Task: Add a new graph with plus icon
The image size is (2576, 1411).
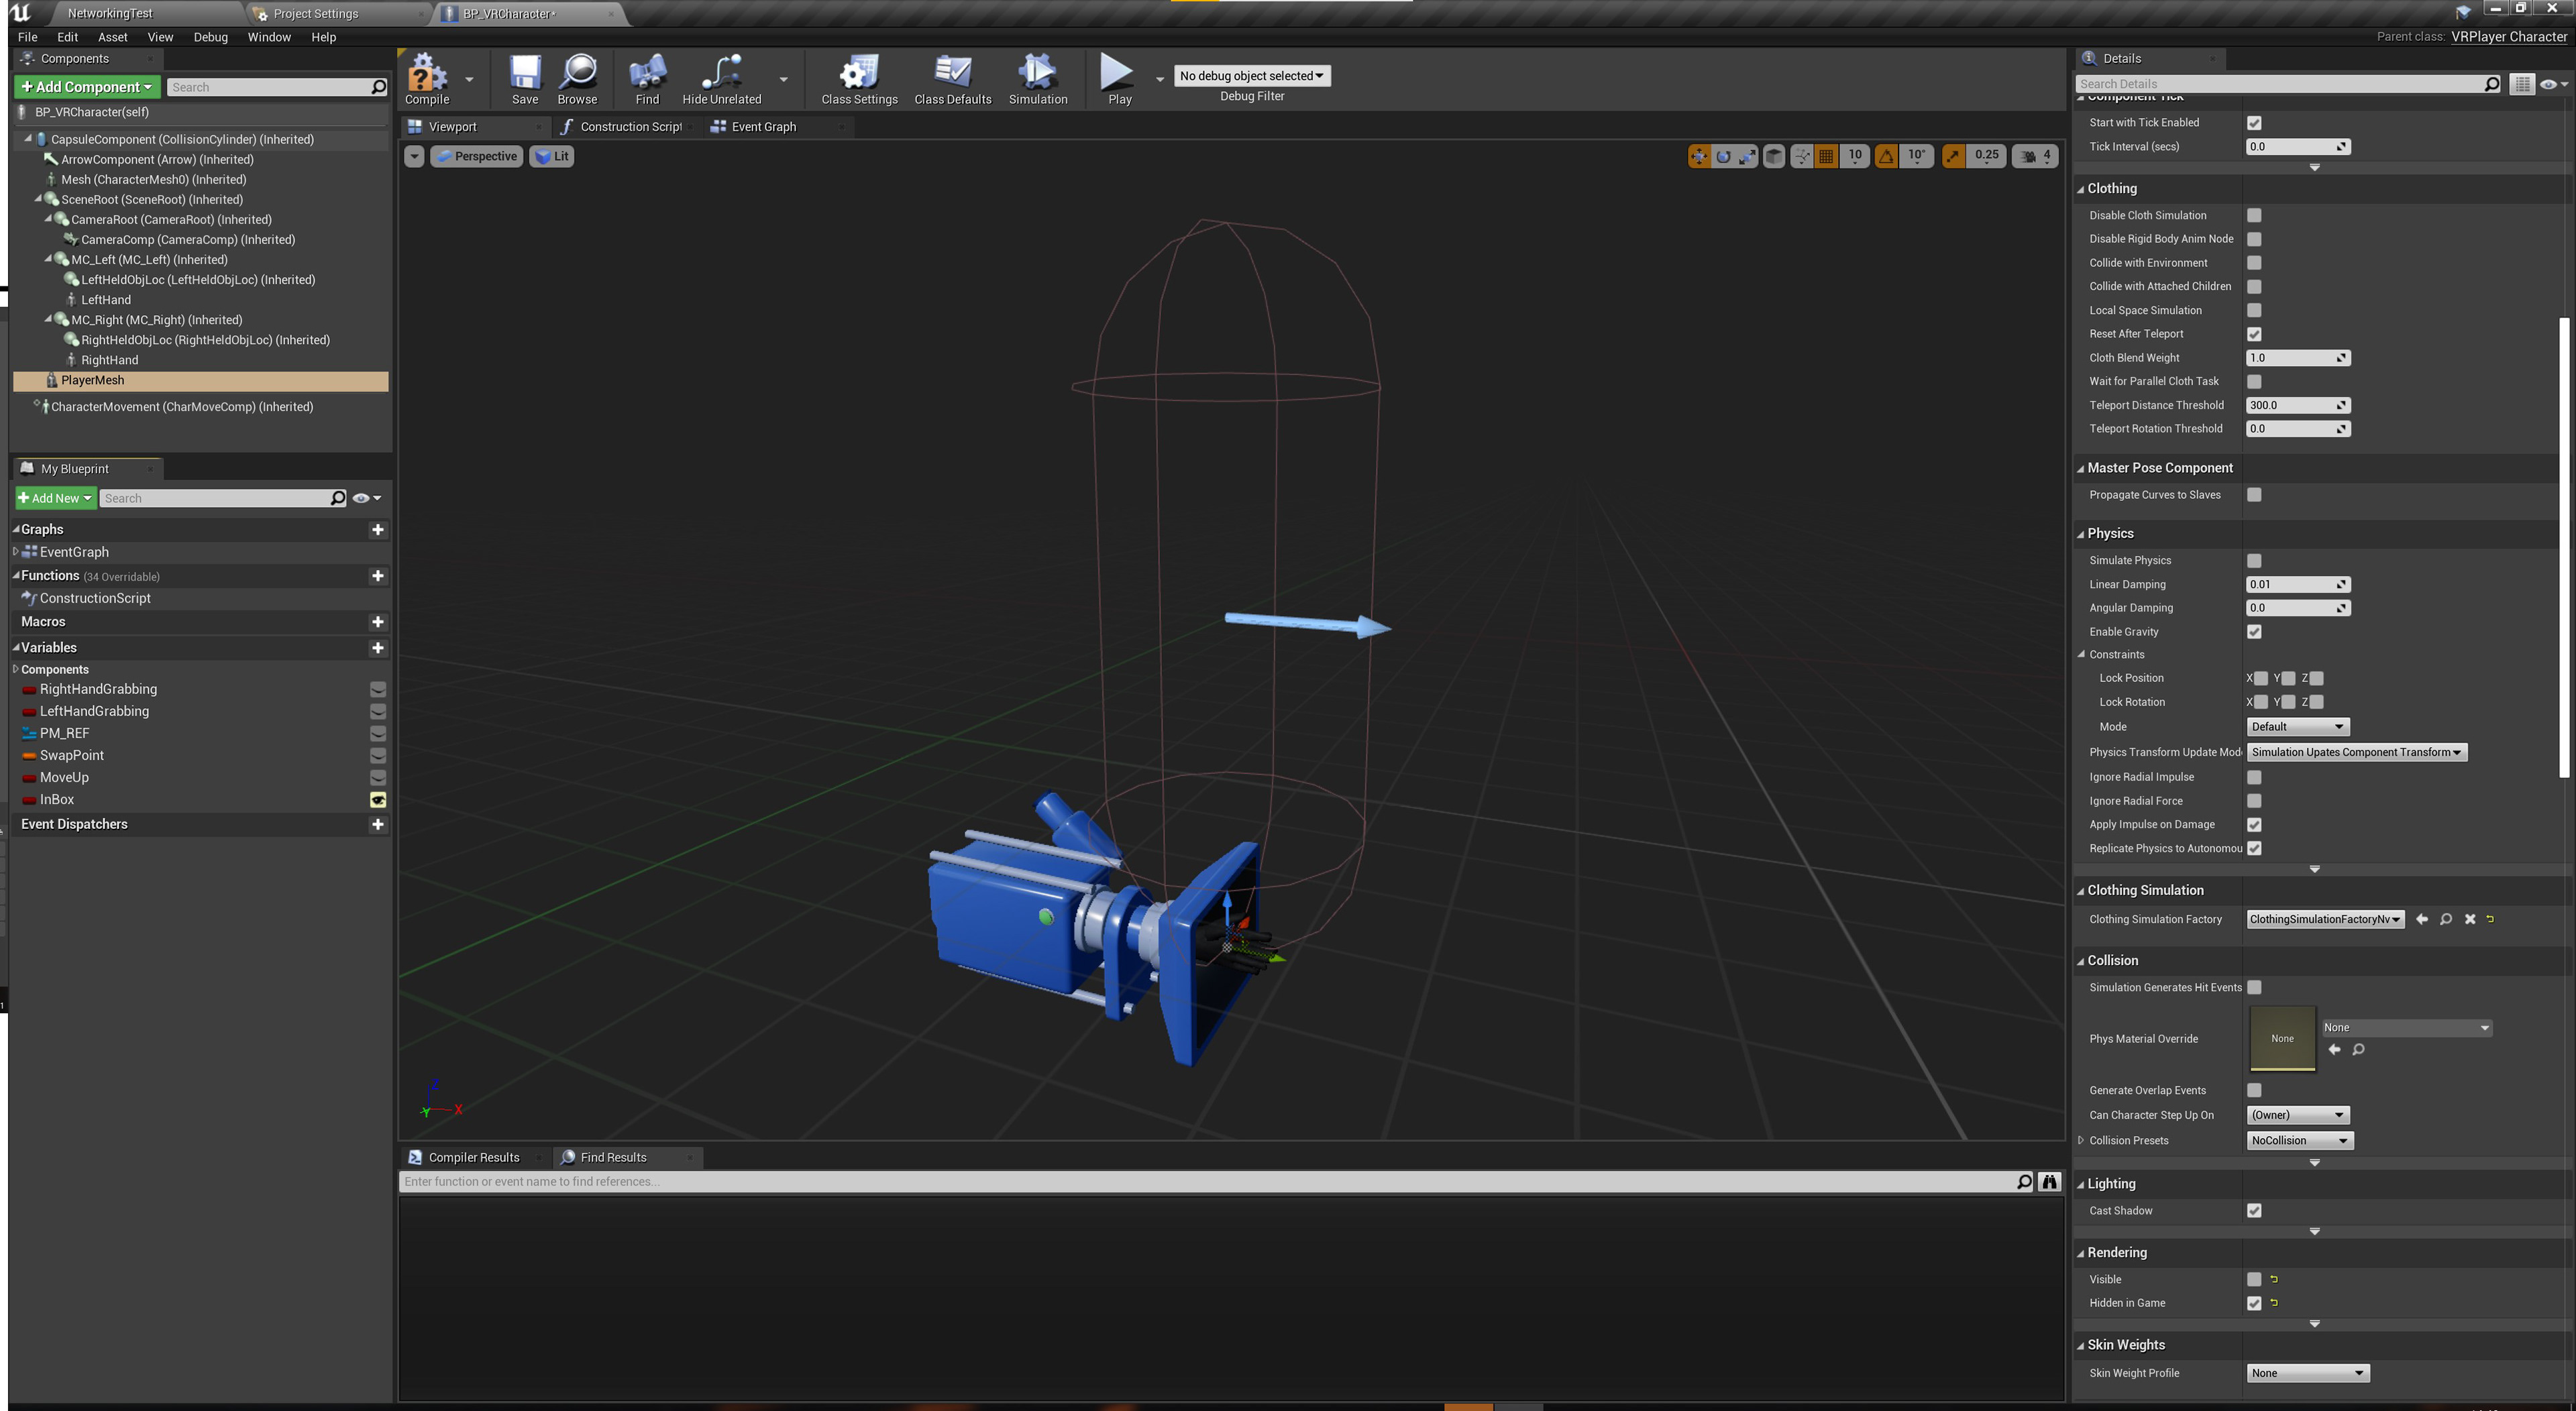Action: (378, 529)
